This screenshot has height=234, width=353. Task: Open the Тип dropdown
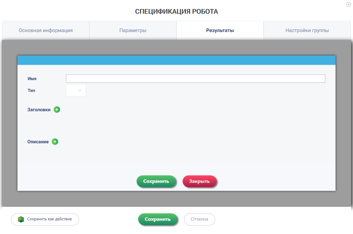(76, 91)
